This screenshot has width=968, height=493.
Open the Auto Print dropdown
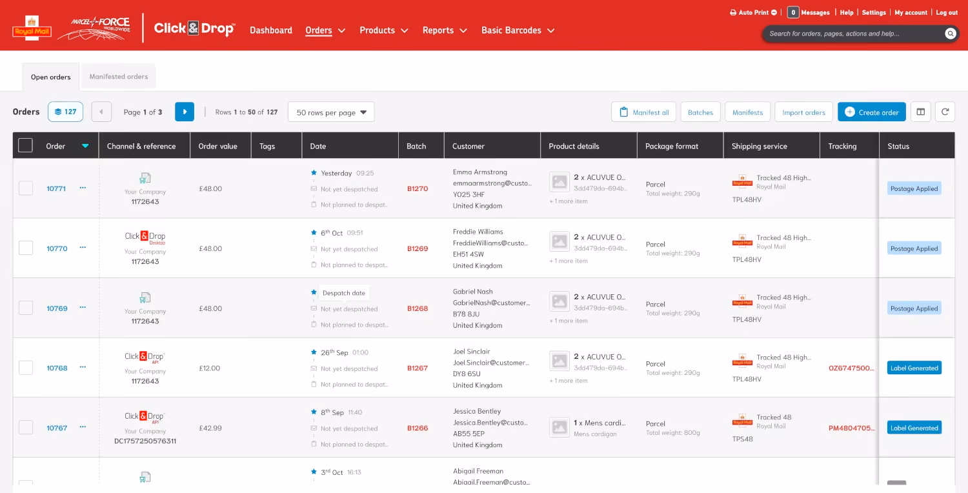[753, 12]
